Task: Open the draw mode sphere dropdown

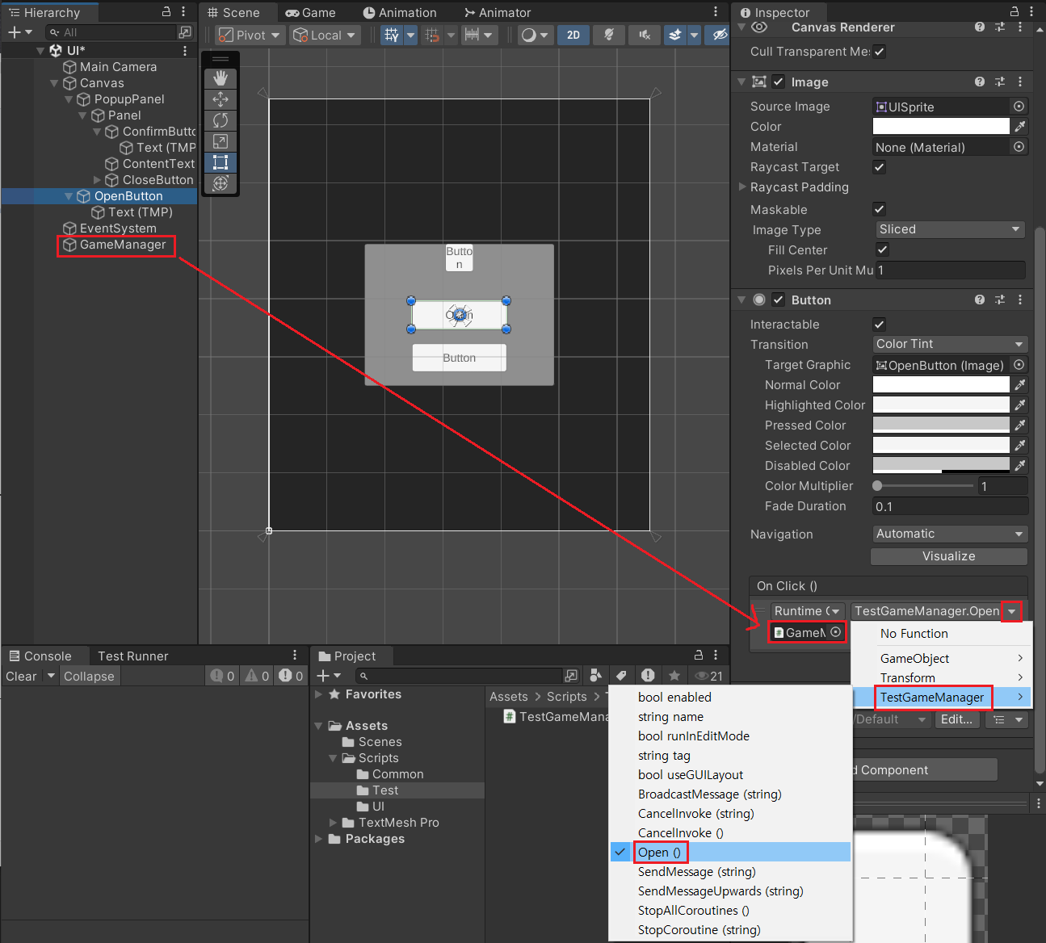Action: click(535, 35)
